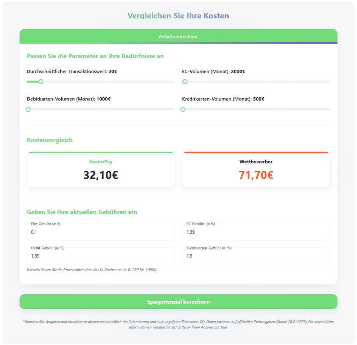Click the Sparpotenzial berechnen button
Screen dimensions: 357x345
[x=178, y=301]
